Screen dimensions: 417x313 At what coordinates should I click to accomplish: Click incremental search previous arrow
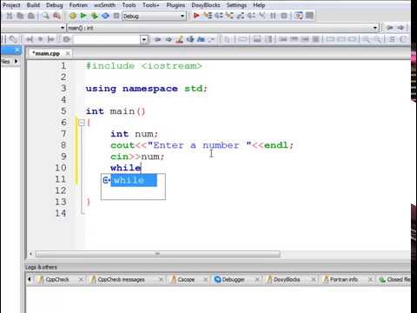point(157,39)
